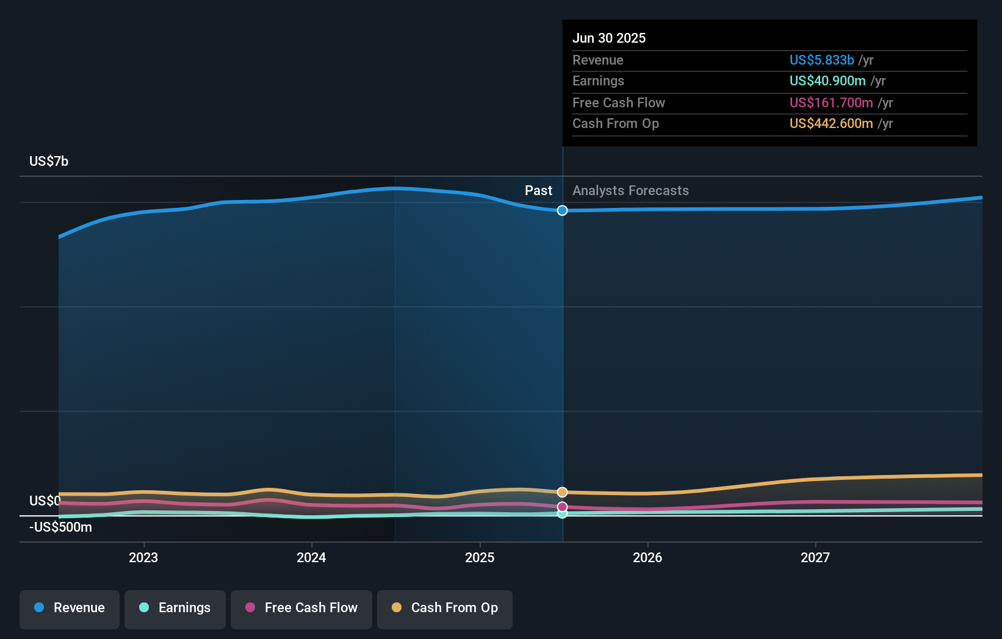The height and width of the screenshot is (639, 1002).
Task: Toggle the Free Cash Flow legend series
Action: click(301, 609)
